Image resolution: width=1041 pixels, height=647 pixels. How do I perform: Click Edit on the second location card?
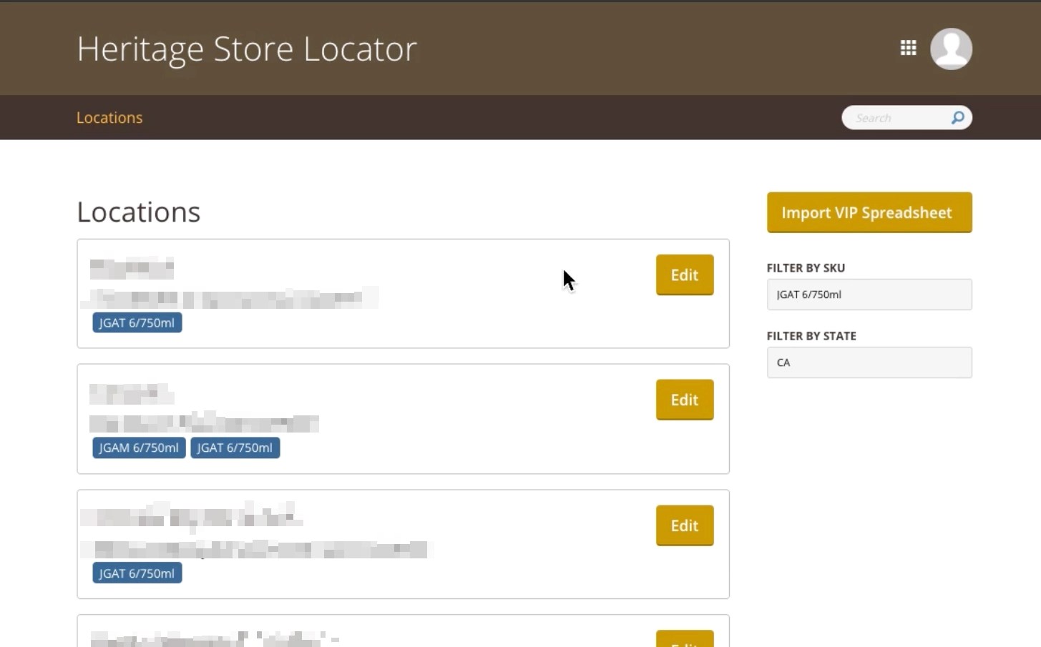click(684, 400)
